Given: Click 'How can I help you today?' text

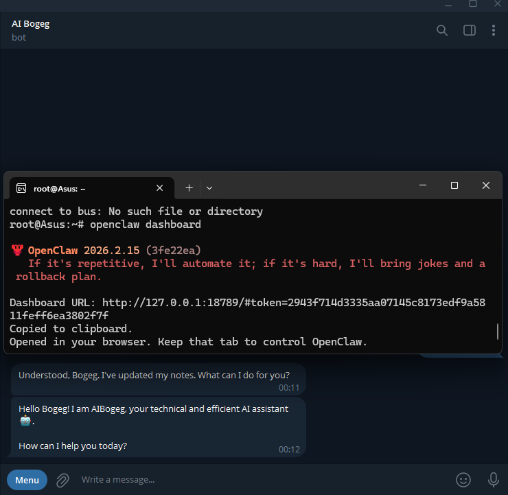Looking at the screenshot, I should point(73,446).
